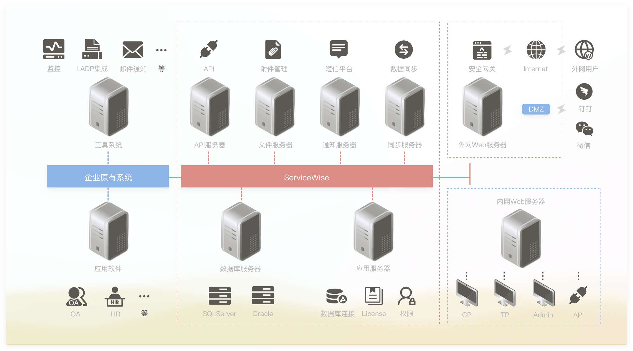
Task: Select the 数据库服务器 server image
Action: pos(241,231)
